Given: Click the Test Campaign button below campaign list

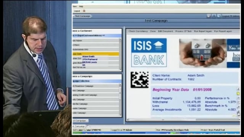Looking at the screenshot, I should click(80, 121).
